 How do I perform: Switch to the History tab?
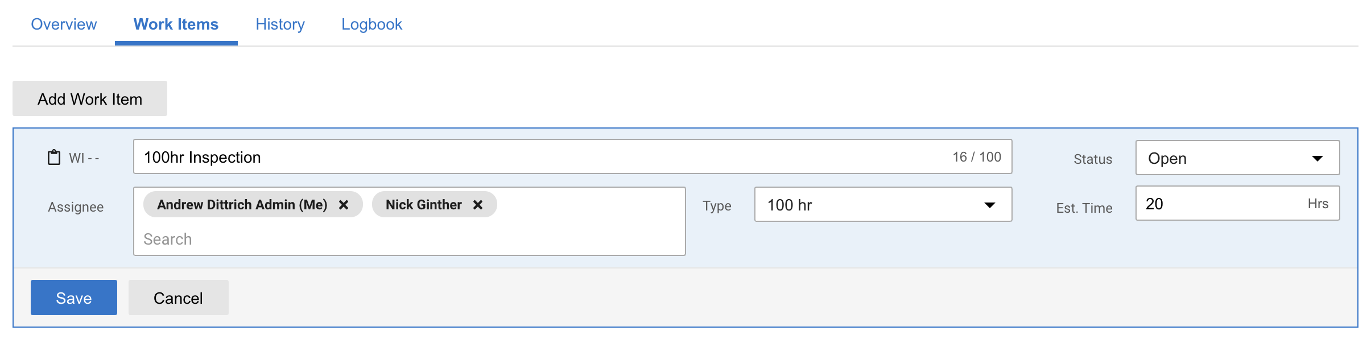(280, 24)
